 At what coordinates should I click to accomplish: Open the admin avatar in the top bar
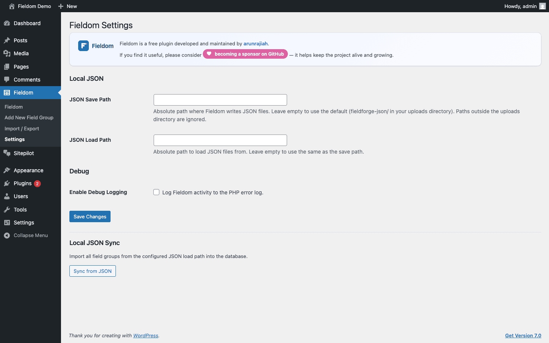point(543,6)
